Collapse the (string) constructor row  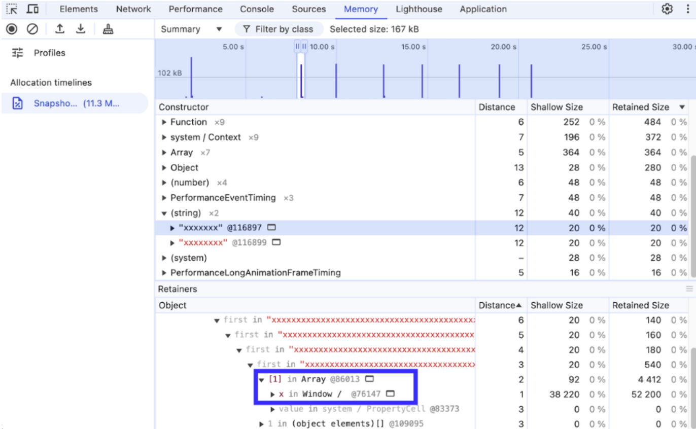(164, 213)
